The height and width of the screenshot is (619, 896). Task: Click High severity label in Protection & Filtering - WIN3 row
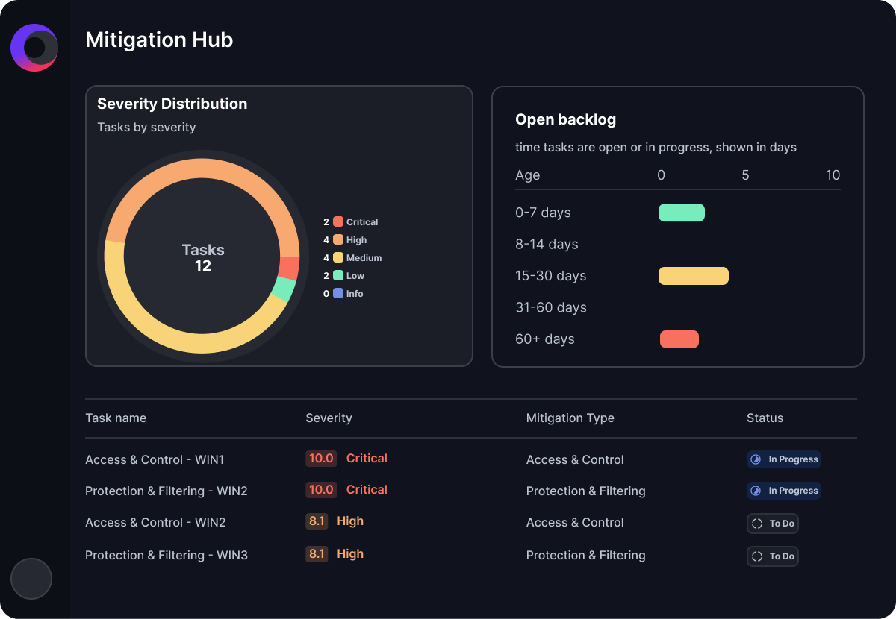tap(350, 554)
